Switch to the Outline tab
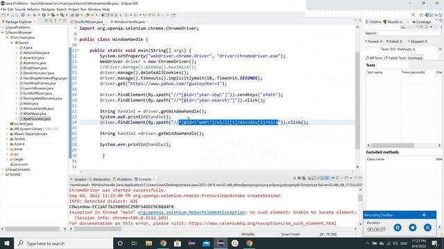The width and height of the screenshot is (444, 249). tap(373, 21)
